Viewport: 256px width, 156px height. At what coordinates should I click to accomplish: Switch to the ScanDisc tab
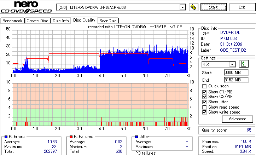pos(108,21)
